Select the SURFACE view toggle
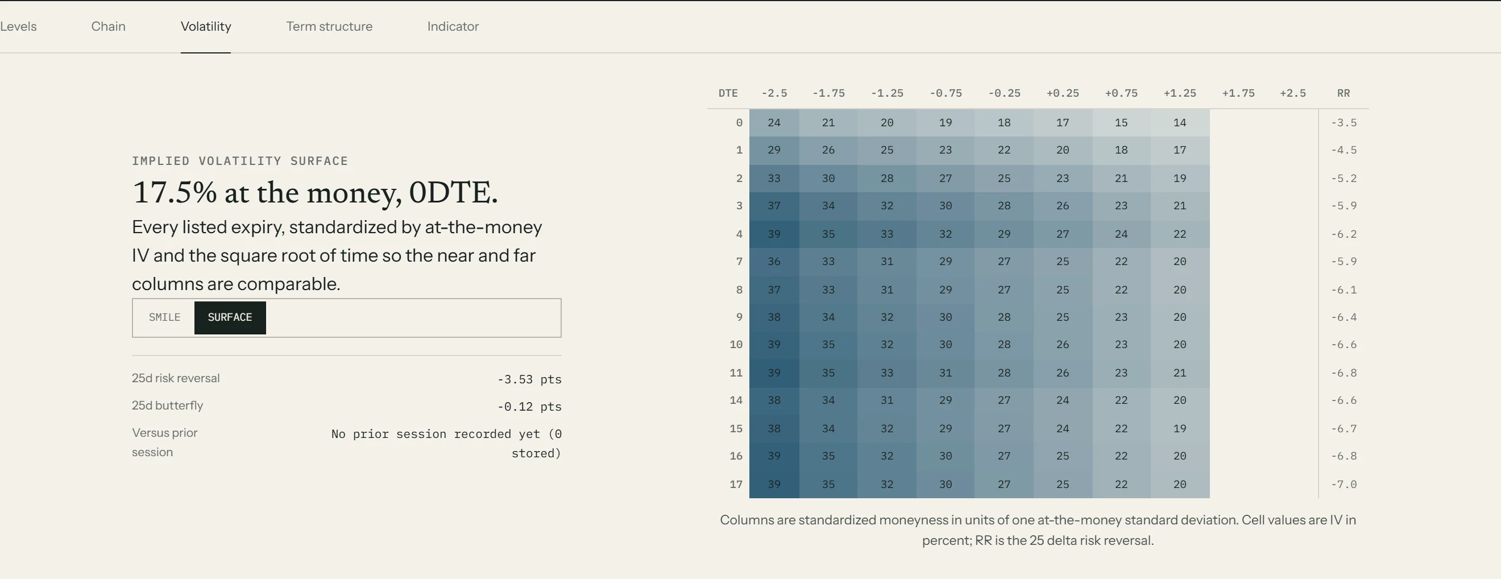This screenshot has width=1501, height=579. pos(230,317)
